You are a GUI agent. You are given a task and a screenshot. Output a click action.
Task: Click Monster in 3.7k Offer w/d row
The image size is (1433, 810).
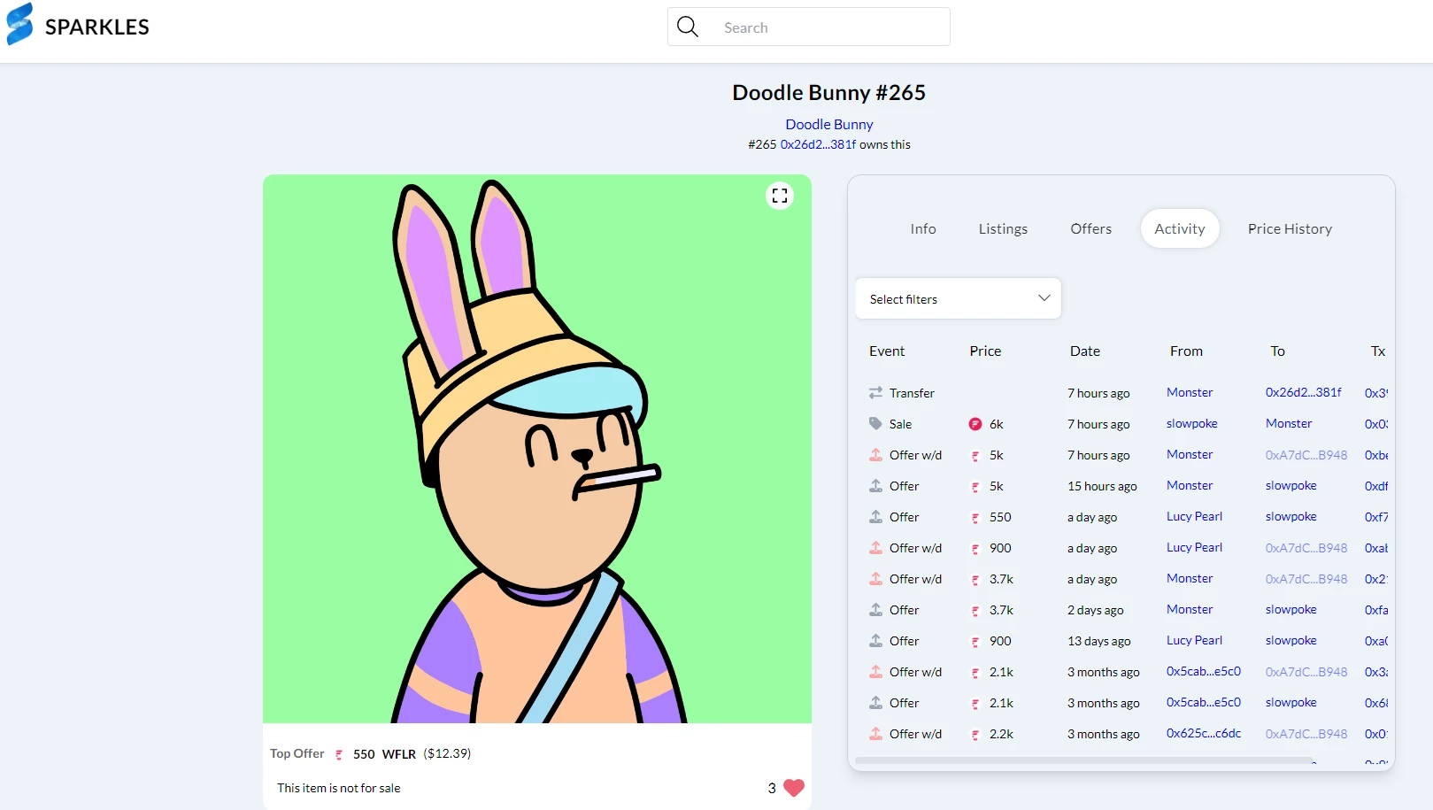tap(1190, 578)
